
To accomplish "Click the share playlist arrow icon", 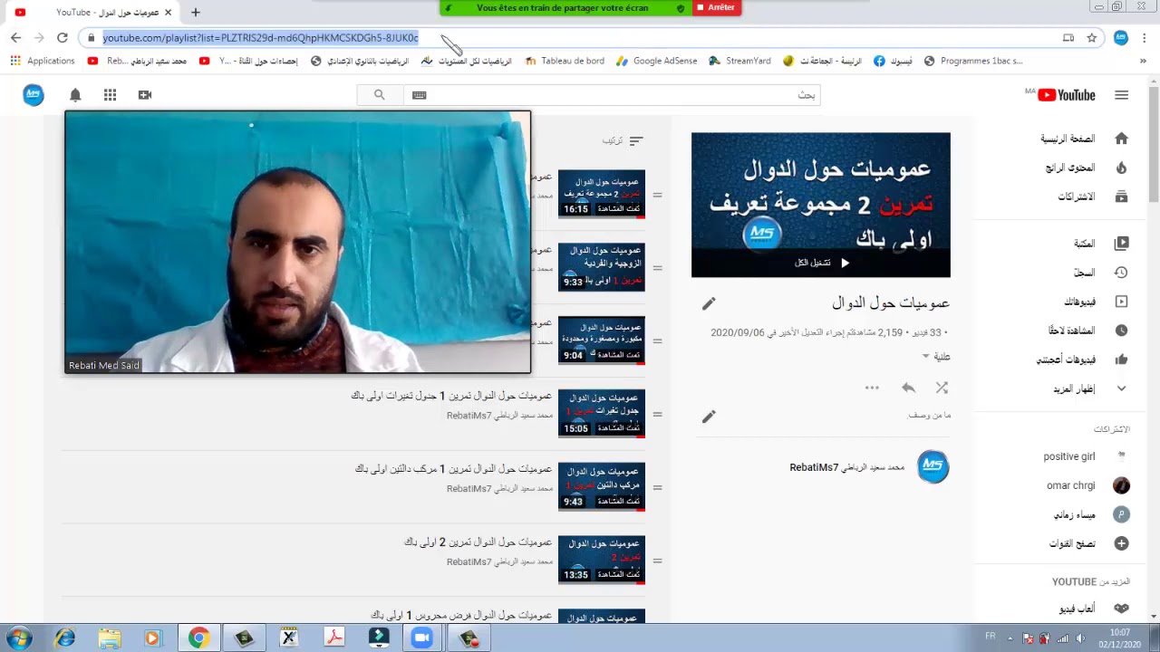I will coord(908,388).
